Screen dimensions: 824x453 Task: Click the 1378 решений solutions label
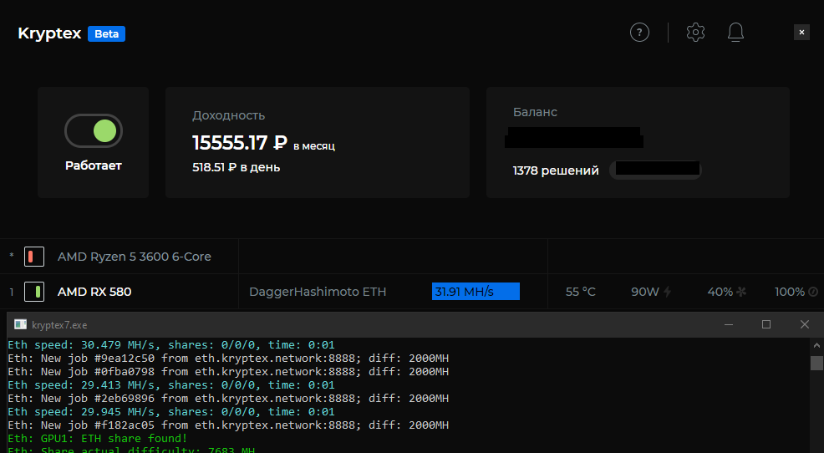[556, 171]
